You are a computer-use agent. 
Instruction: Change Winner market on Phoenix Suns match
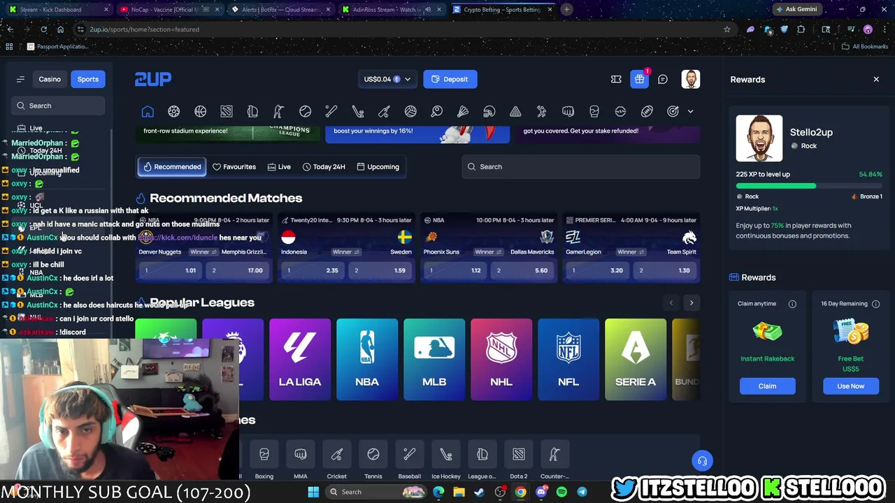click(488, 252)
